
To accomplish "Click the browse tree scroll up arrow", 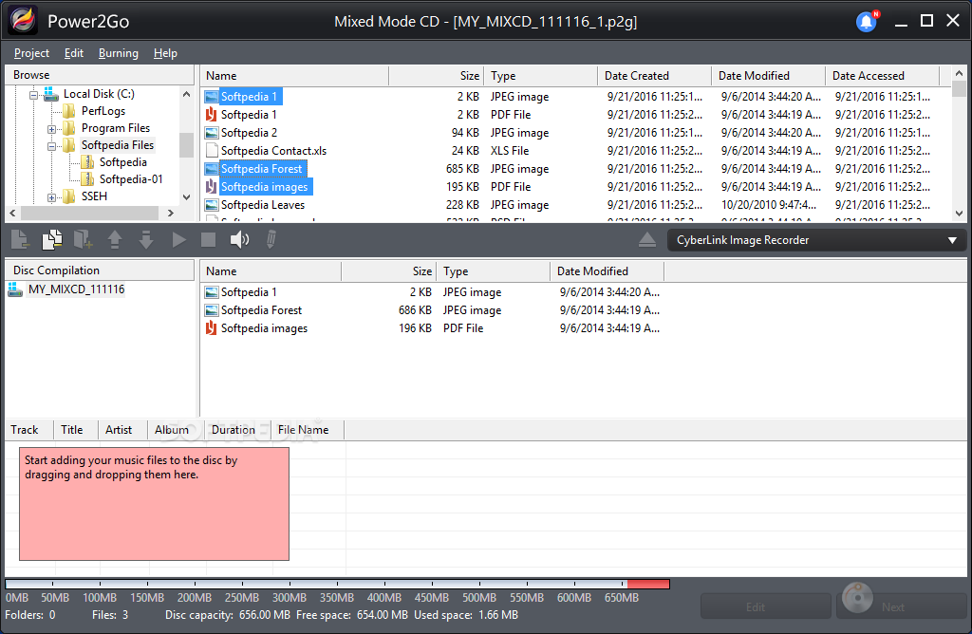I will (x=187, y=94).
